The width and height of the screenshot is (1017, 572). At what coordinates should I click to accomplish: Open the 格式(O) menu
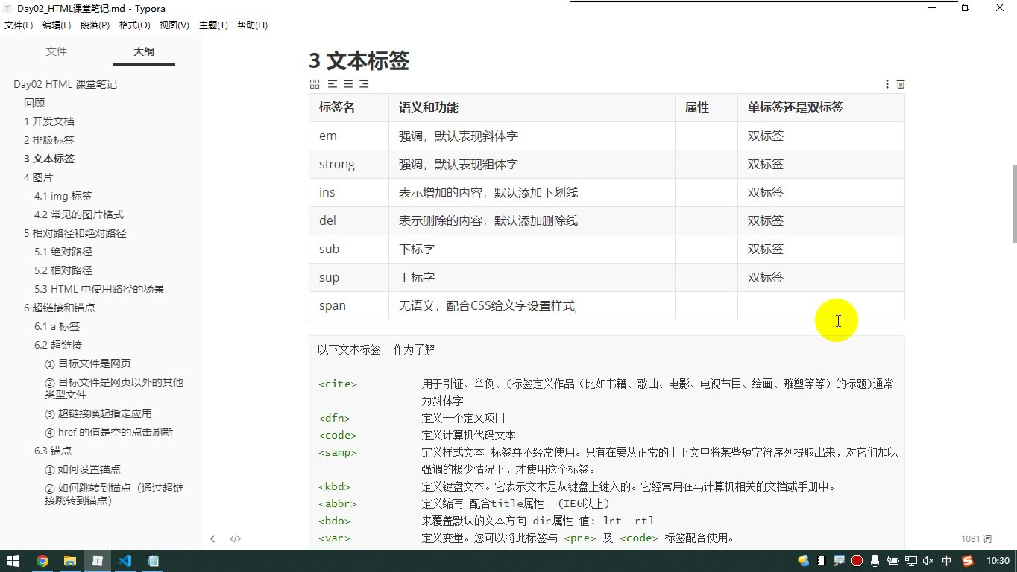tap(135, 25)
